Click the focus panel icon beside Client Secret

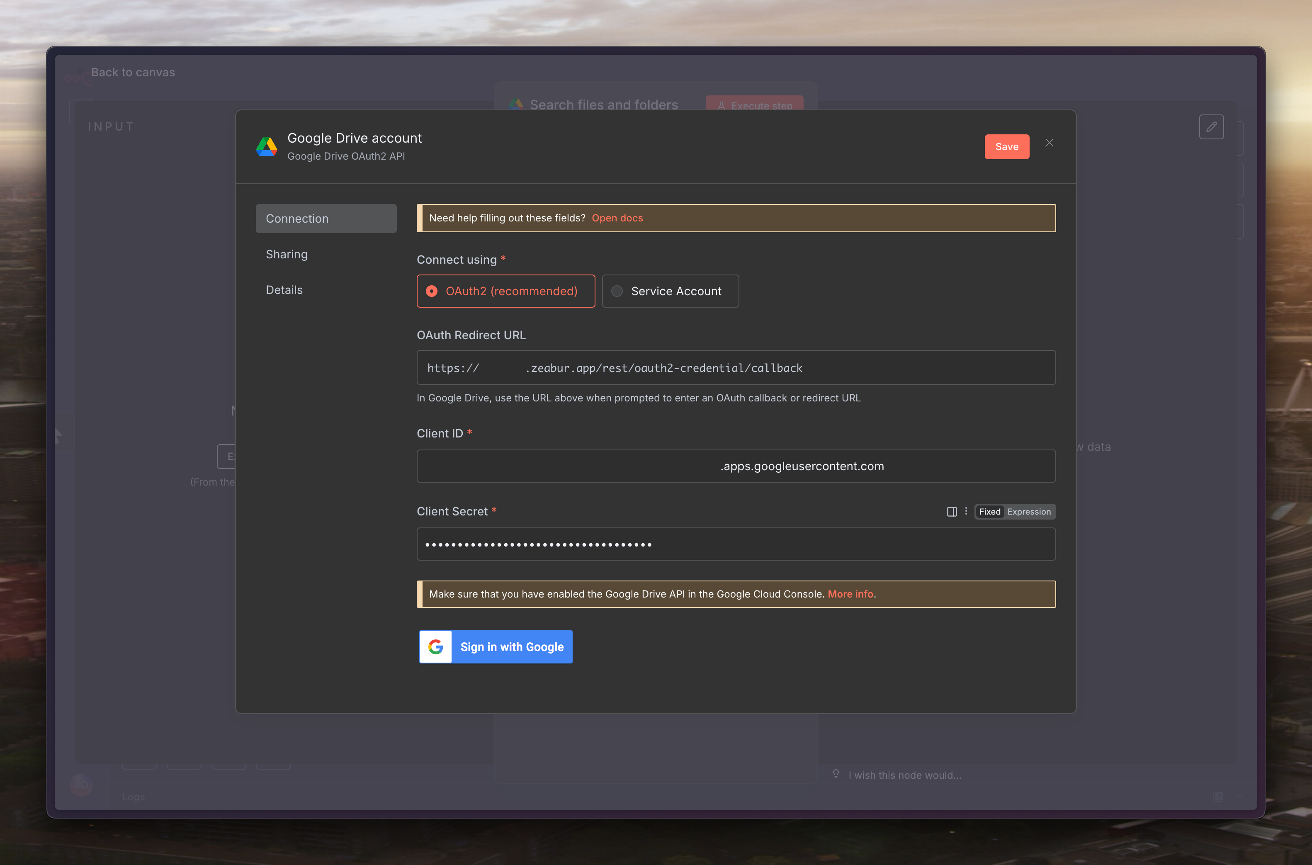coord(951,511)
